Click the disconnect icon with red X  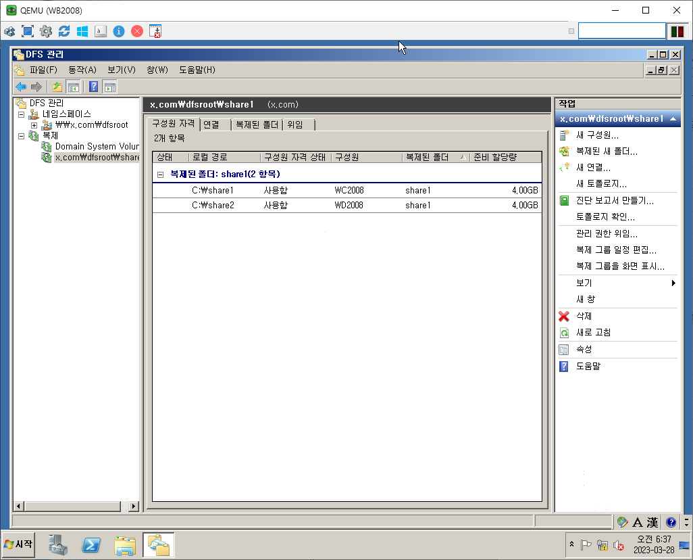pyautogui.click(x=155, y=31)
